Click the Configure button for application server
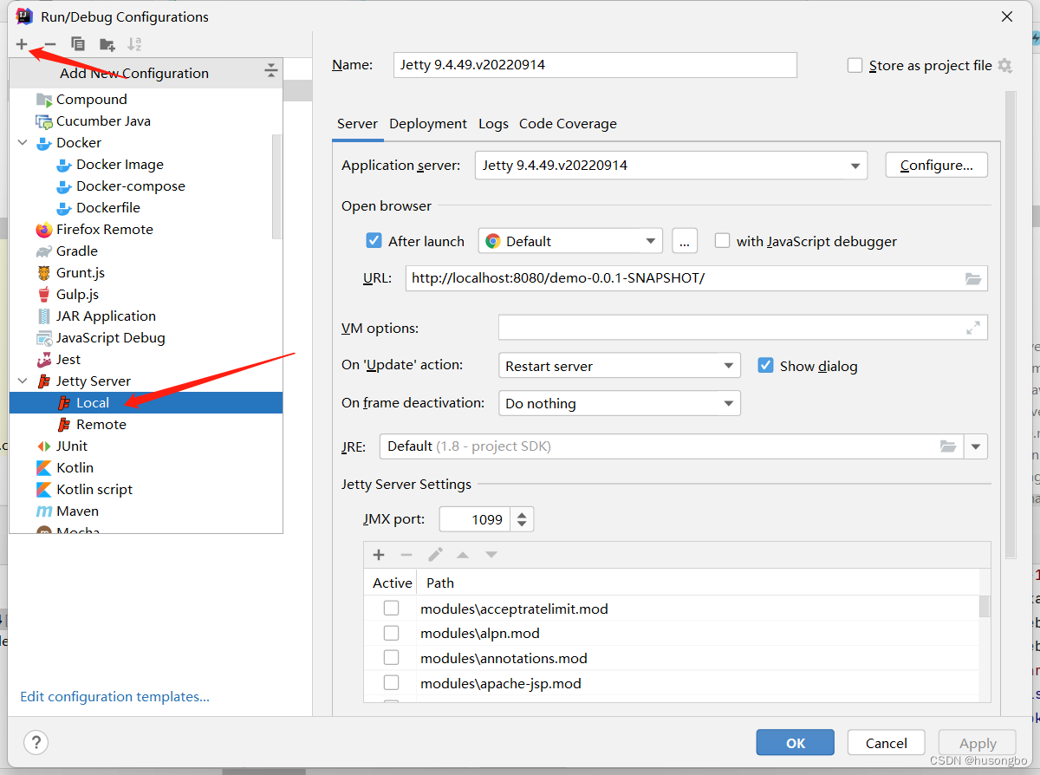Viewport: 1040px width, 775px height. [936, 165]
